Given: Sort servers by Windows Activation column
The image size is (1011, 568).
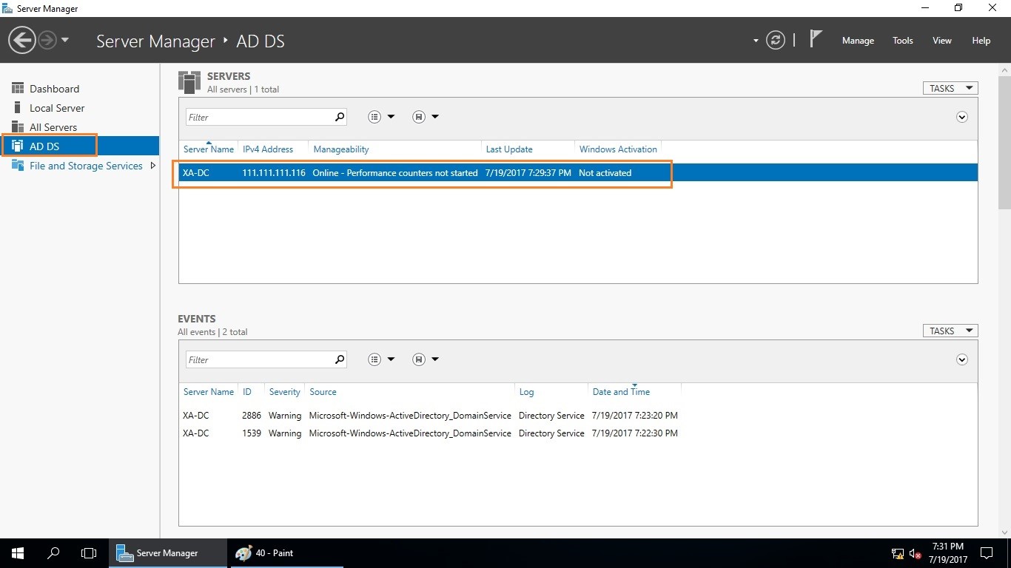Looking at the screenshot, I should click(618, 149).
